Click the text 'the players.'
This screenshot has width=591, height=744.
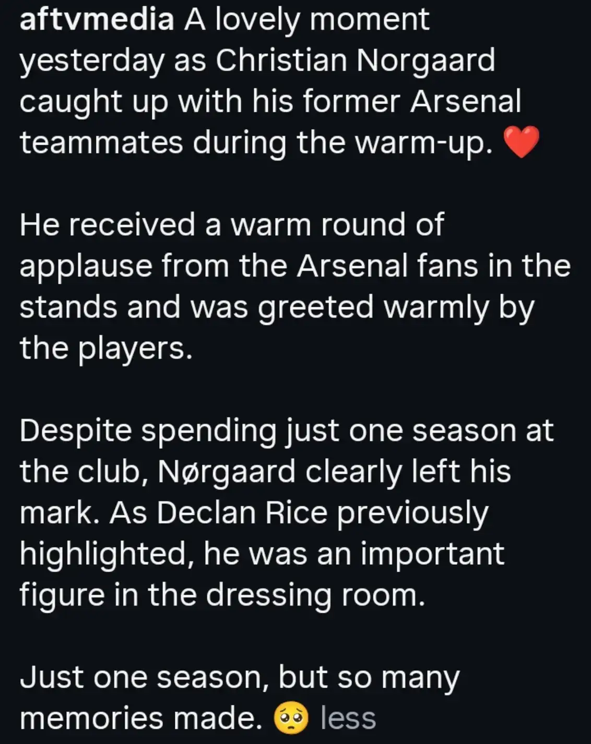[106, 348]
